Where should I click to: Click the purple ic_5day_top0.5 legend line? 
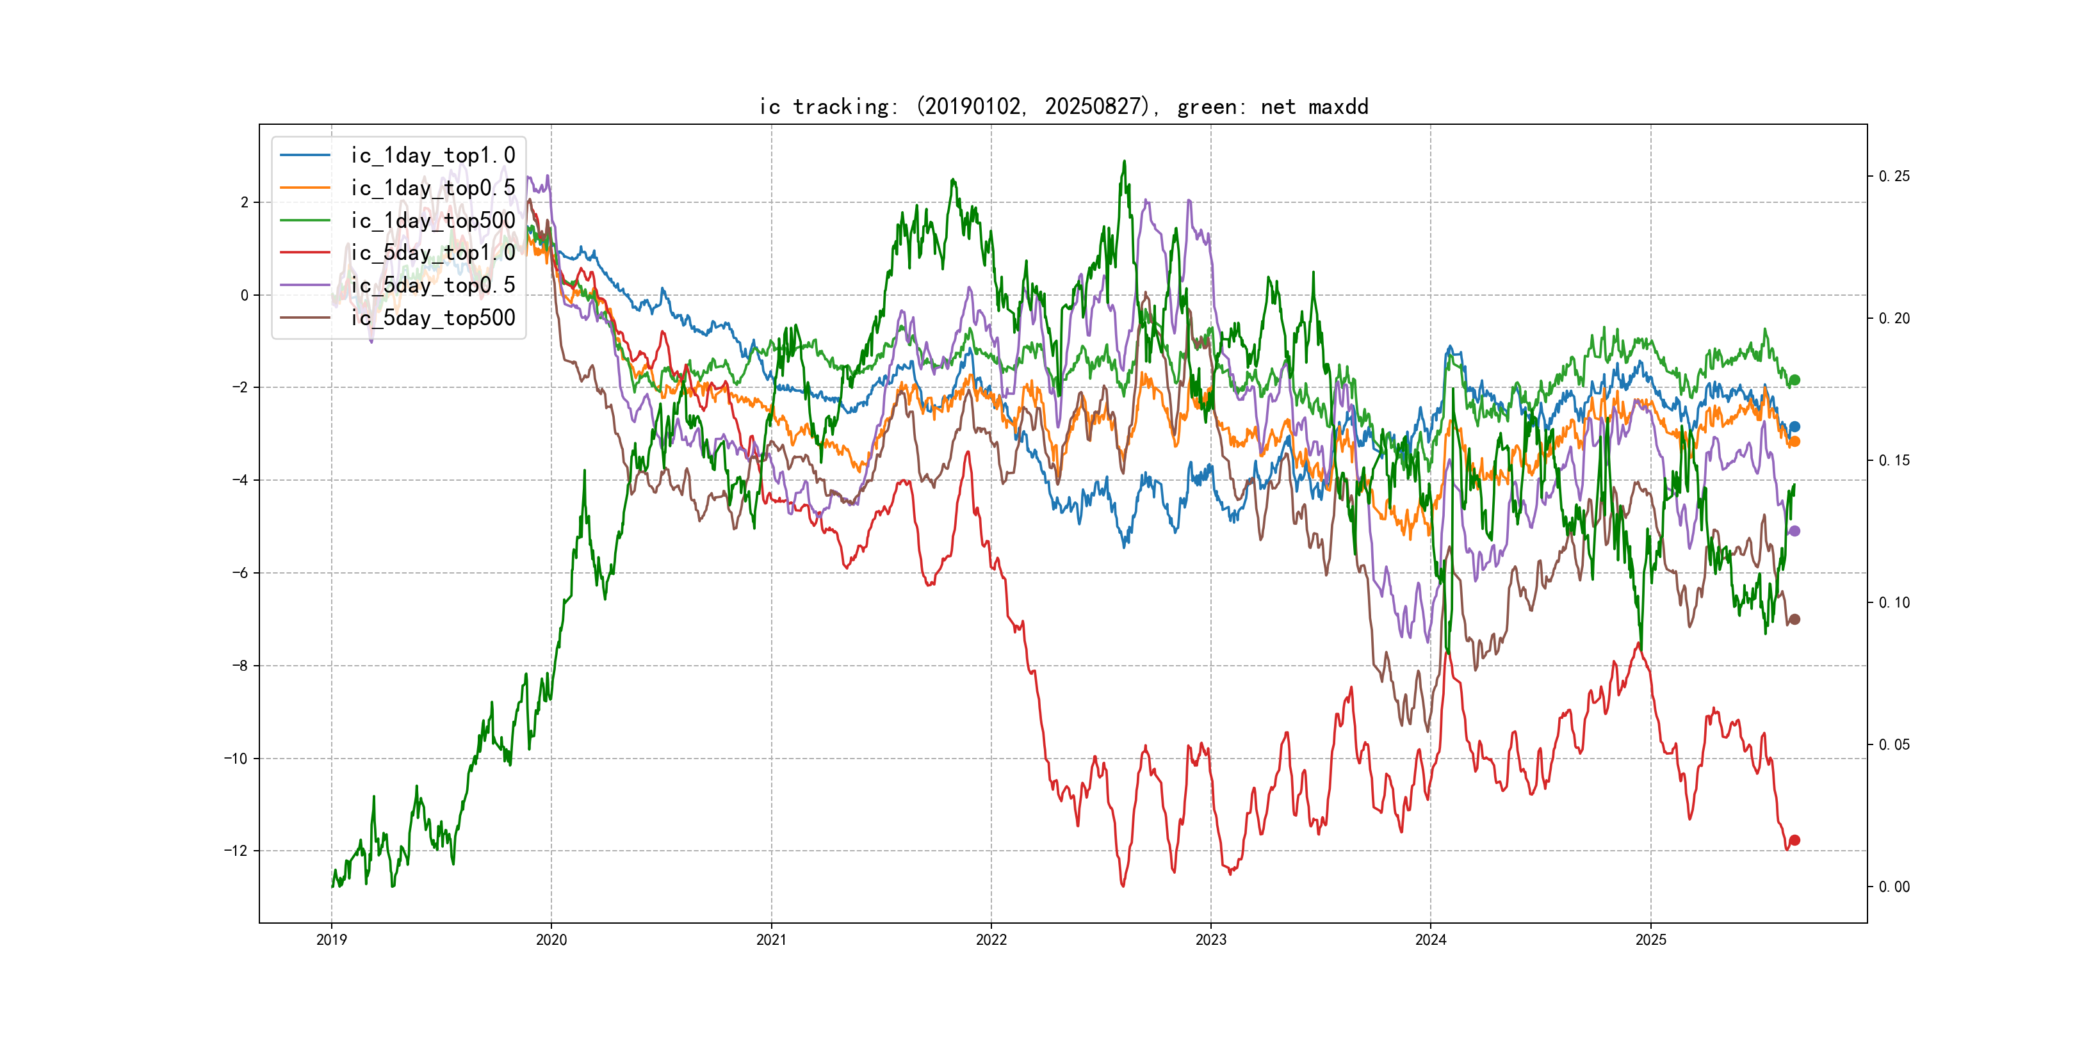[x=304, y=285]
